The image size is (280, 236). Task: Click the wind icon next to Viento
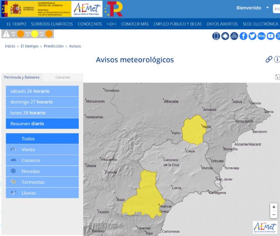pyautogui.click(x=13, y=149)
